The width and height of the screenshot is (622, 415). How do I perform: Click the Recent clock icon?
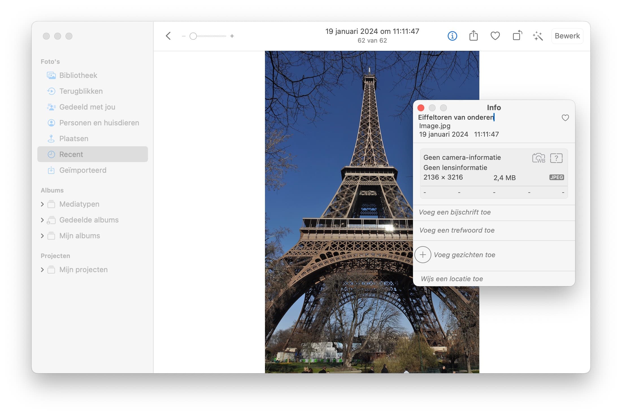coord(51,154)
